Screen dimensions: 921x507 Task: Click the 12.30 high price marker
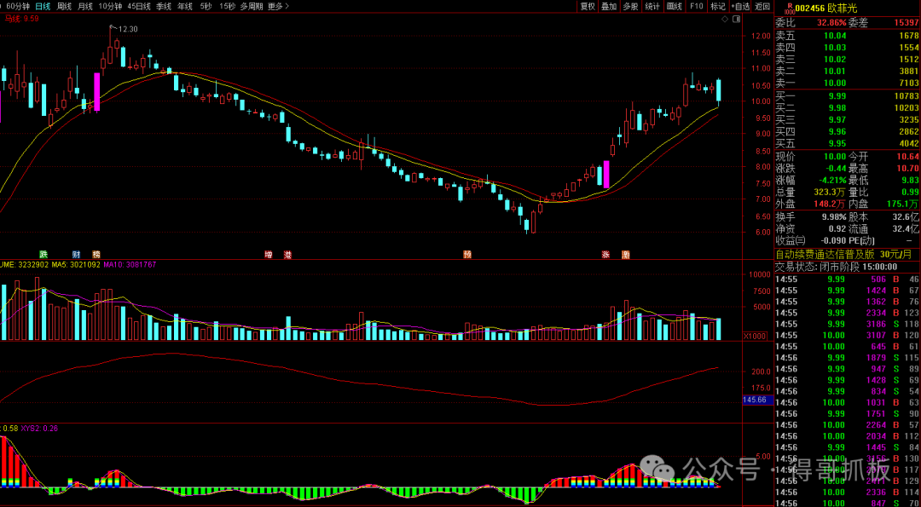(127, 29)
